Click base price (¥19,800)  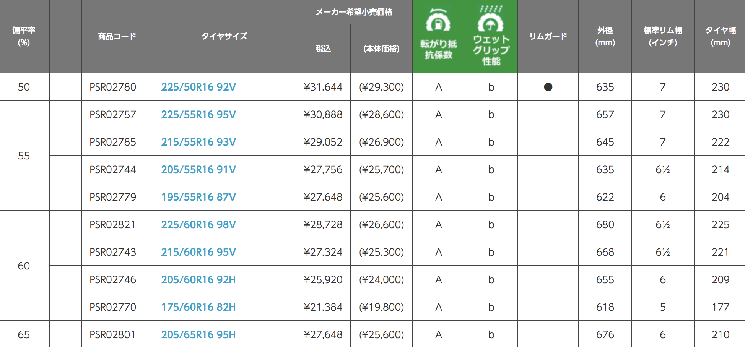pos(381,307)
